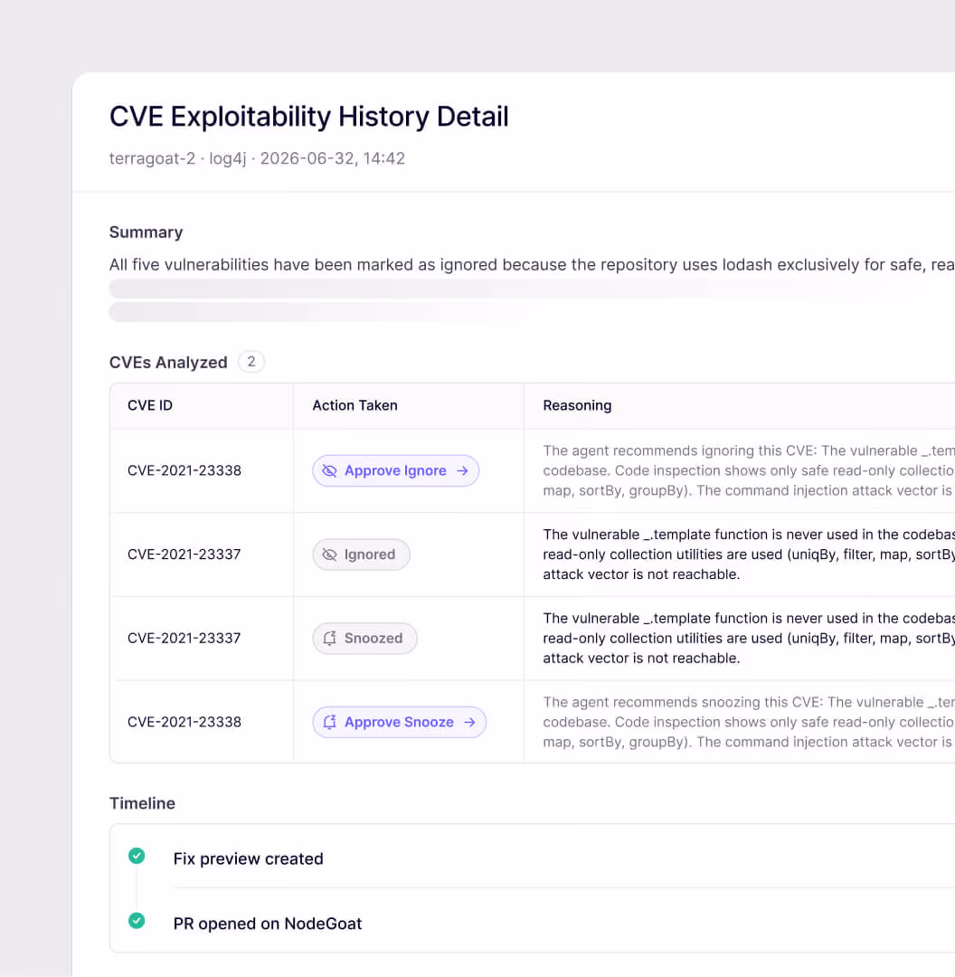This screenshot has height=977, width=955.
Task: Click green check beside PR opened on NodeGoat
Action: click(137, 921)
